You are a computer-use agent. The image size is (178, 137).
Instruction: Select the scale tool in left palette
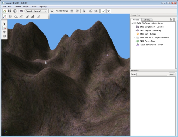click(4, 36)
